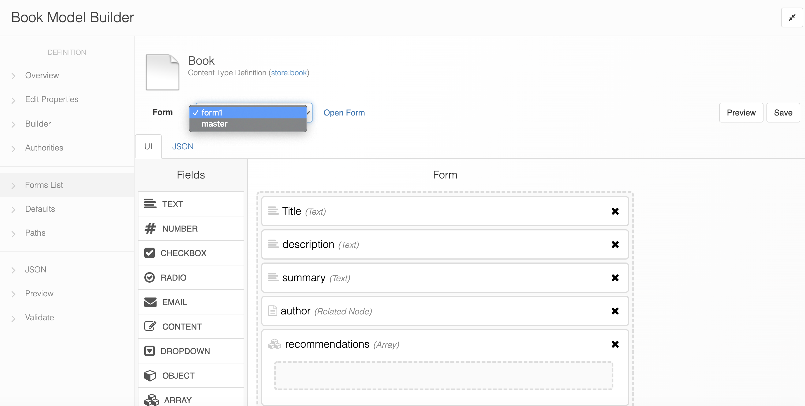805x406 pixels.
Task: Click the CHECKBOX field type icon
Action: tap(150, 253)
